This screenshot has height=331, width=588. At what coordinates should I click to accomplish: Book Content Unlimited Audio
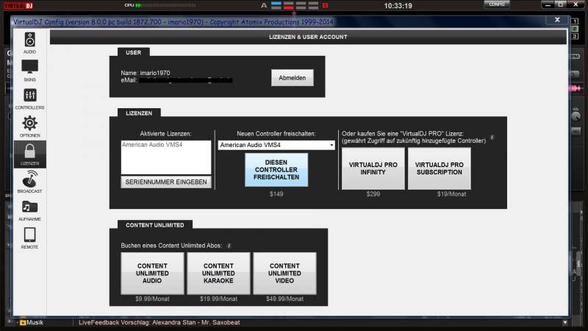pyautogui.click(x=152, y=273)
